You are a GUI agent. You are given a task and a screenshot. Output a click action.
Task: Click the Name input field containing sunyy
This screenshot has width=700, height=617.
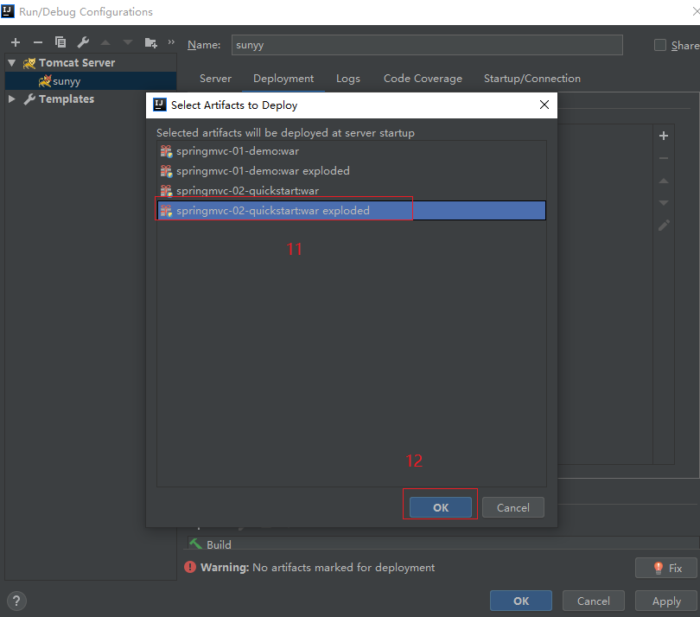click(x=426, y=45)
